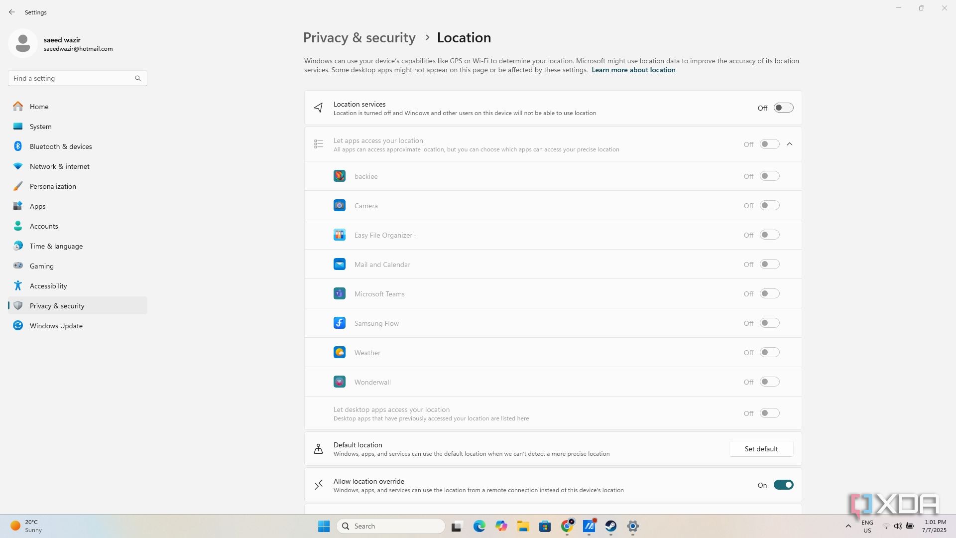The height and width of the screenshot is (538, 956).
Task: Turn on Location services toggle
Action: point(783,108)
